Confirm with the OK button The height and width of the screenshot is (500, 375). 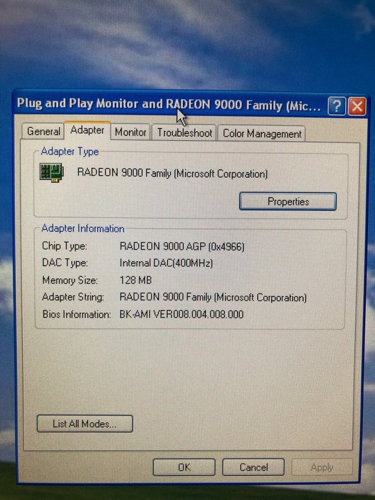184,467
